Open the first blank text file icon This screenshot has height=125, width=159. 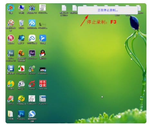[64, 8]
